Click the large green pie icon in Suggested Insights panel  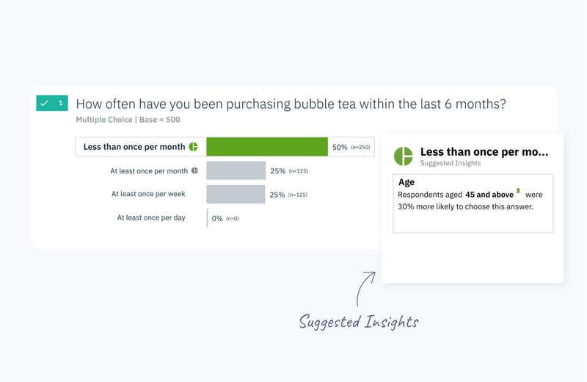403,156
